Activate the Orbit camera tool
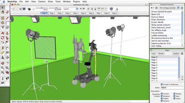The width and height of the screenshot is (185, 103). [x=3, y=63]
